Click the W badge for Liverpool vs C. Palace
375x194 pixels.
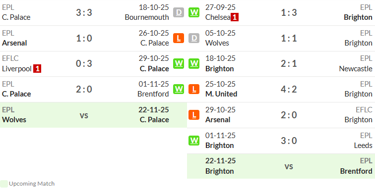point(179,63)
